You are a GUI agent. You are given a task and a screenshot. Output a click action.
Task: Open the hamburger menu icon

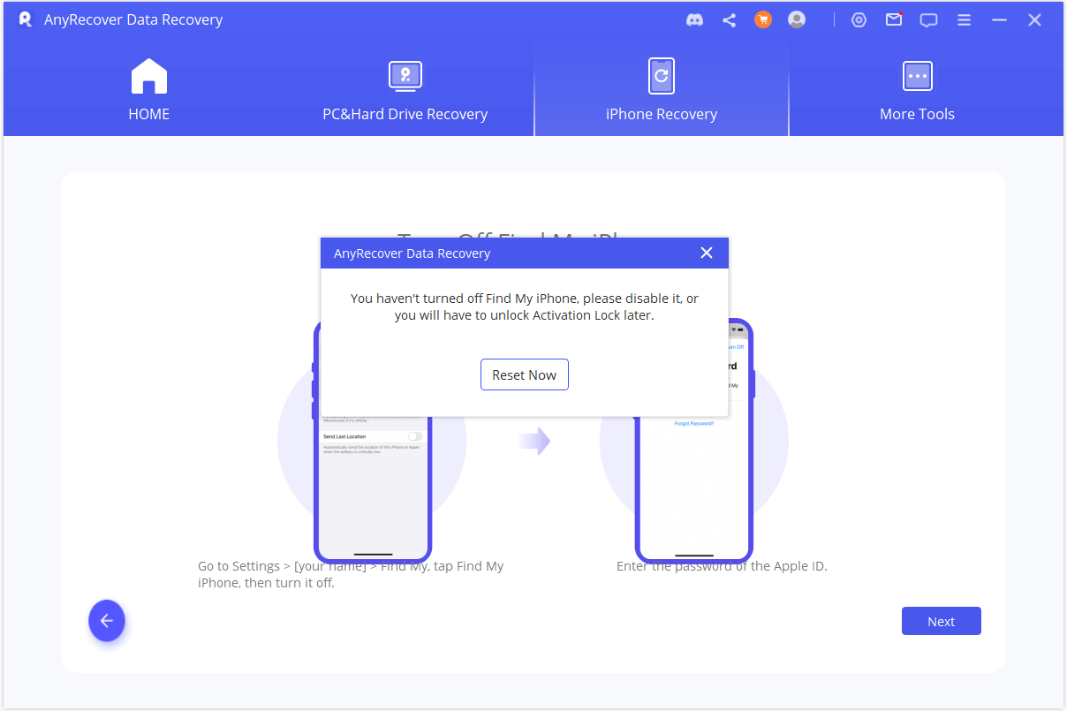coord(964,20)
